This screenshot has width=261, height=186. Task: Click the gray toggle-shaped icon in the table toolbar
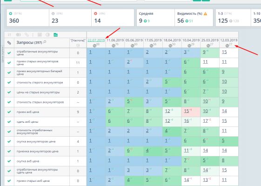click(x=19, y=35)
